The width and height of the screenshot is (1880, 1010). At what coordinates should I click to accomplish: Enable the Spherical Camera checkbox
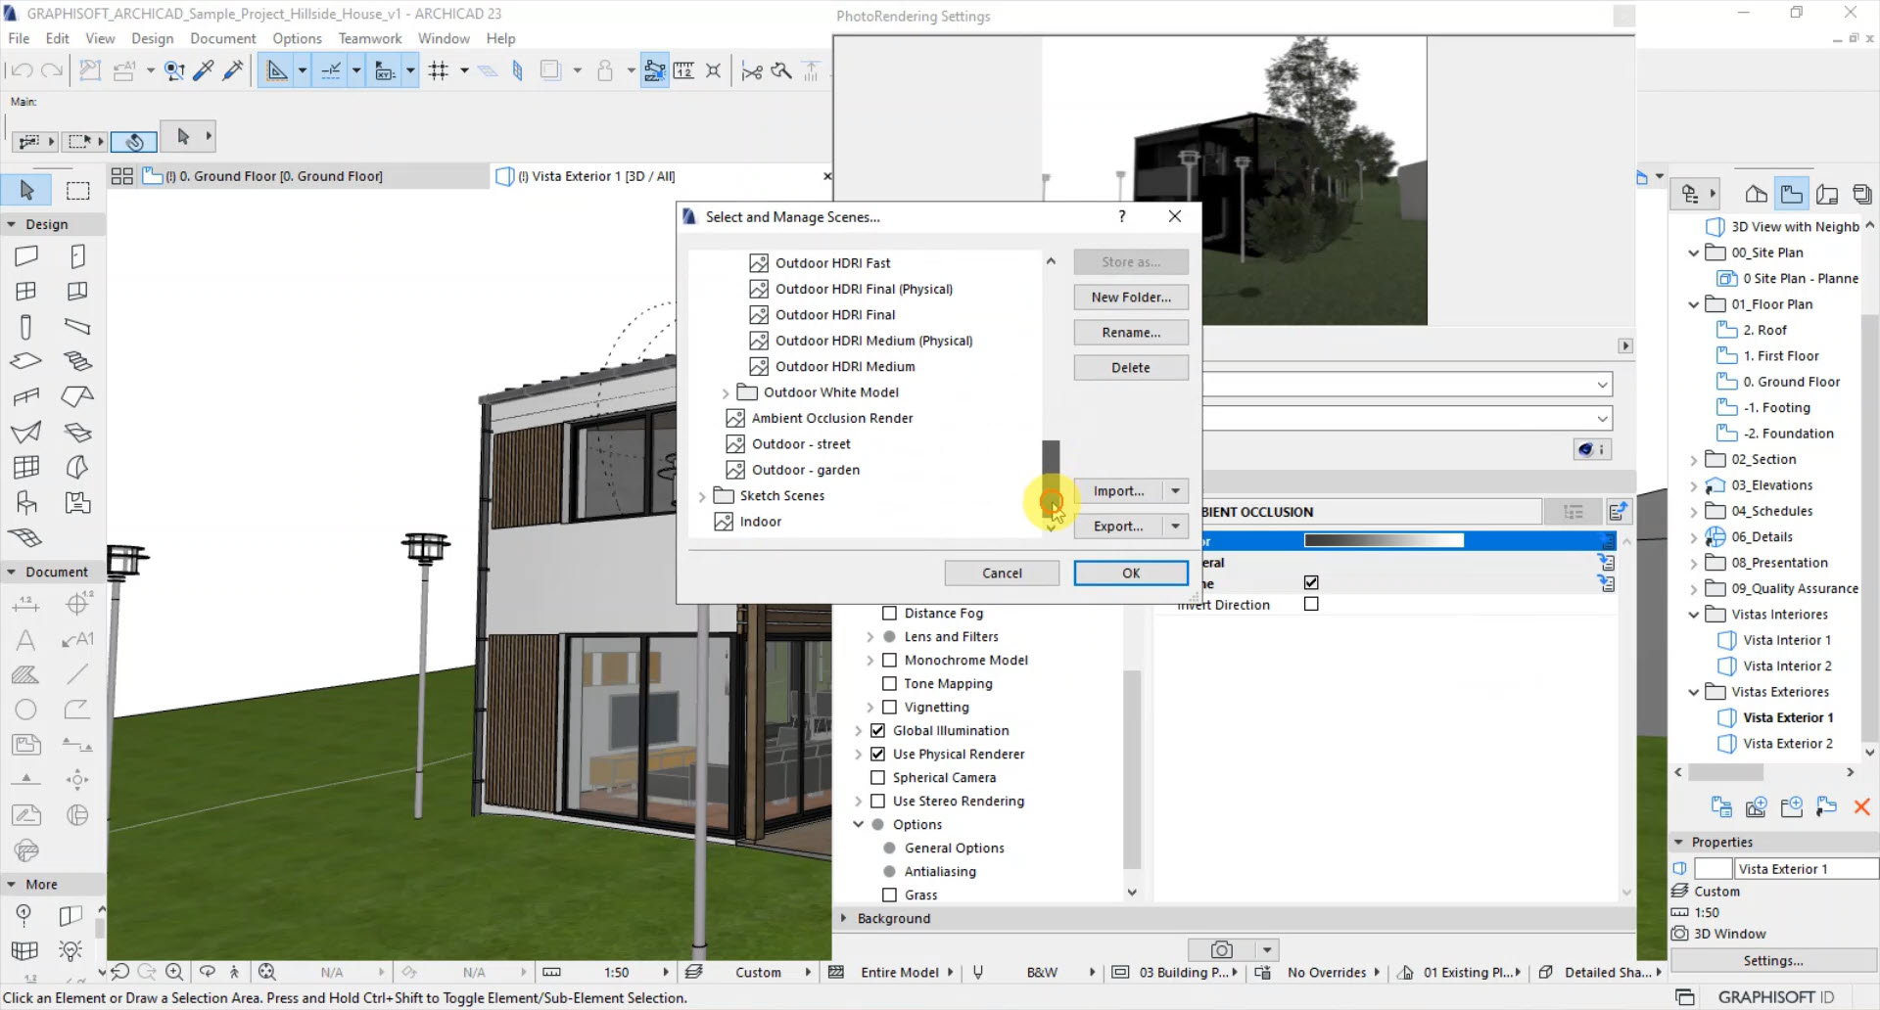(878, 777)
